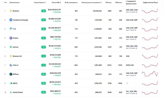The width and height of the screenshot is (164, 97).
Task: Click Bitfinex 7-day volume chart
Action: pos(150,74)
